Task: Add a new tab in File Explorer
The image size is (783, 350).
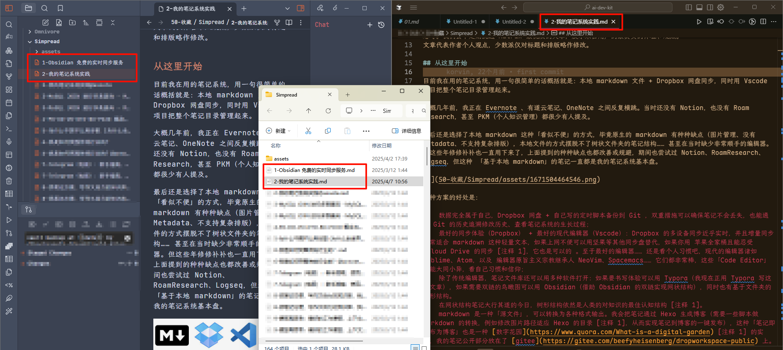Action: 347,95
